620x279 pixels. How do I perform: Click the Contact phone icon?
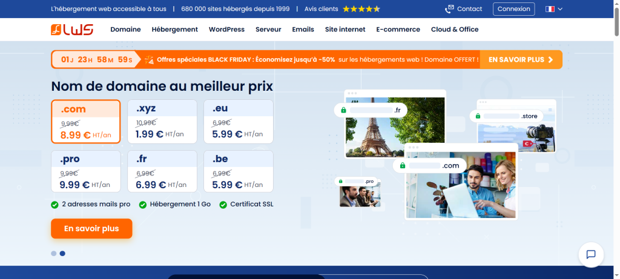pyautogui.click(x=449, y=9)
